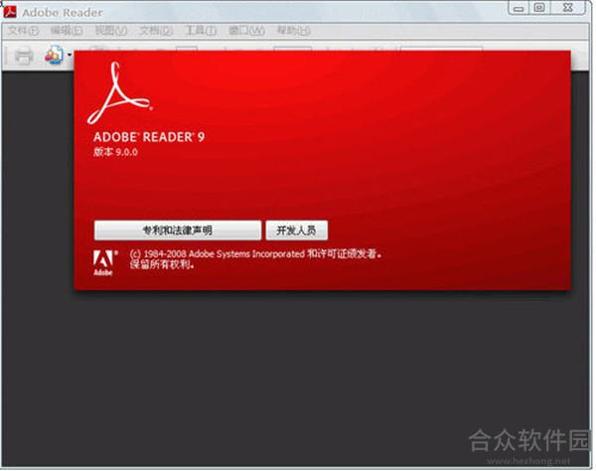Click the Collaborate people icon in toolbar
The image size is (596, 471).
tap(54, 55)
